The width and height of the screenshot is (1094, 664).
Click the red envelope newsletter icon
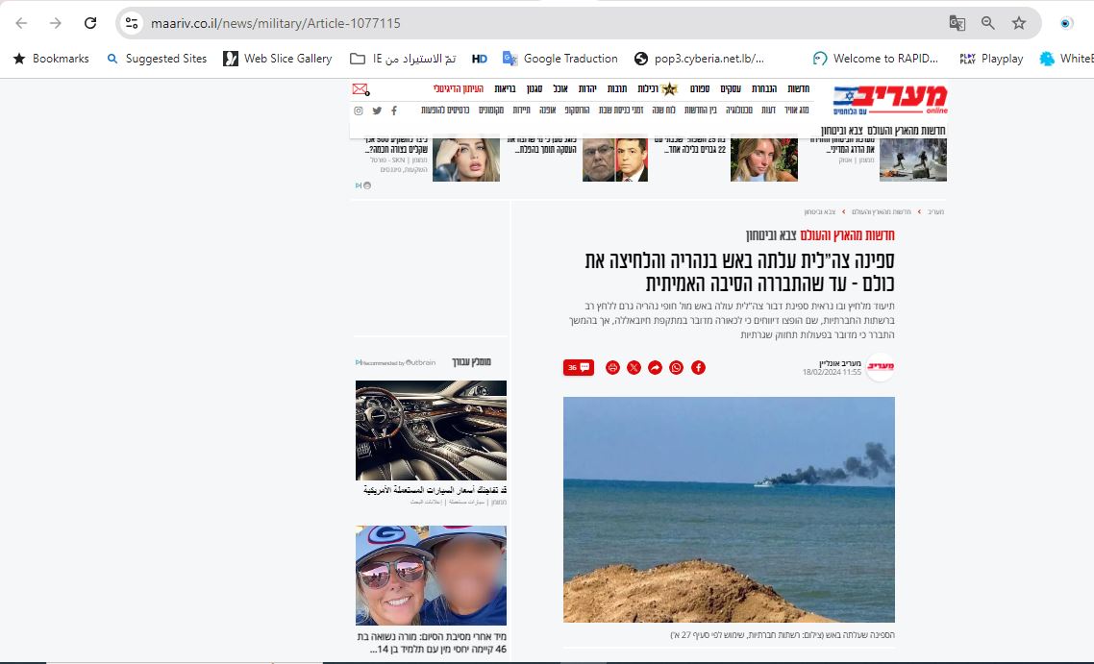pyautogui.click(x=360, y=89)
